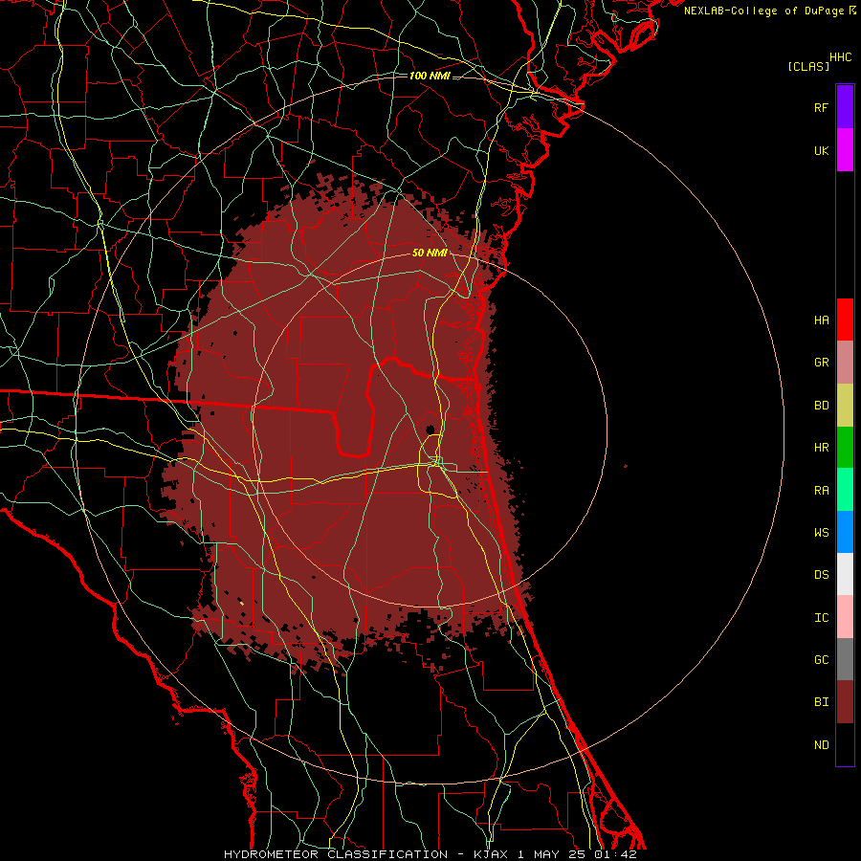Image resolution: width=861 pixels, height=861 pixels.
Task: Click the HHC product label
Action: pos(841,57)
